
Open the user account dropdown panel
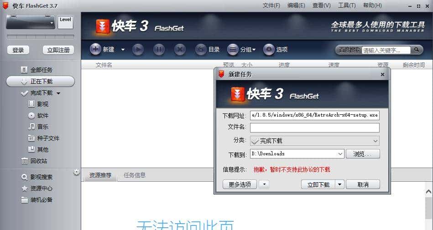pos(31,22)
